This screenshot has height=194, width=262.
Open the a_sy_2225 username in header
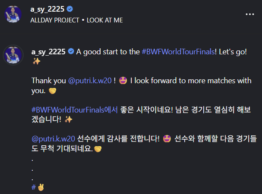[47, 9]
